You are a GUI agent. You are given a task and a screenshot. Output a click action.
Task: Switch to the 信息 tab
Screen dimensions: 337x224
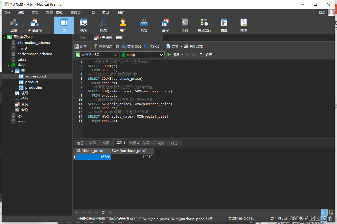[80, 143]
